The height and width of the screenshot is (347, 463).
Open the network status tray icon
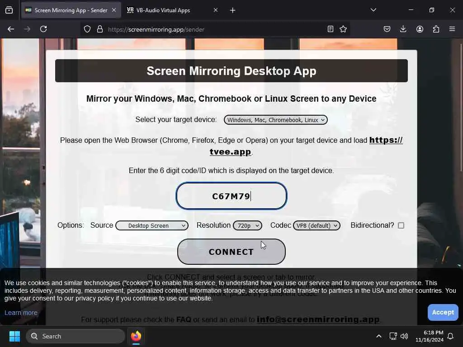(393, 336)
